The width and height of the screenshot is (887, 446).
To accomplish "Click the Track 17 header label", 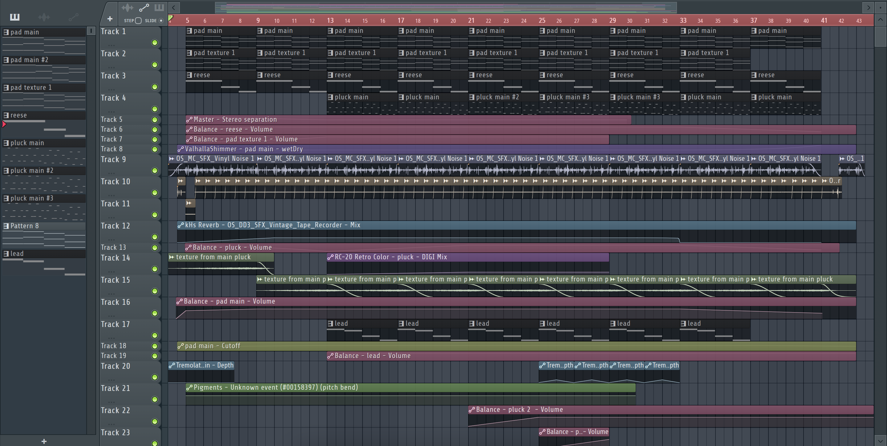I will coord(115,324).
